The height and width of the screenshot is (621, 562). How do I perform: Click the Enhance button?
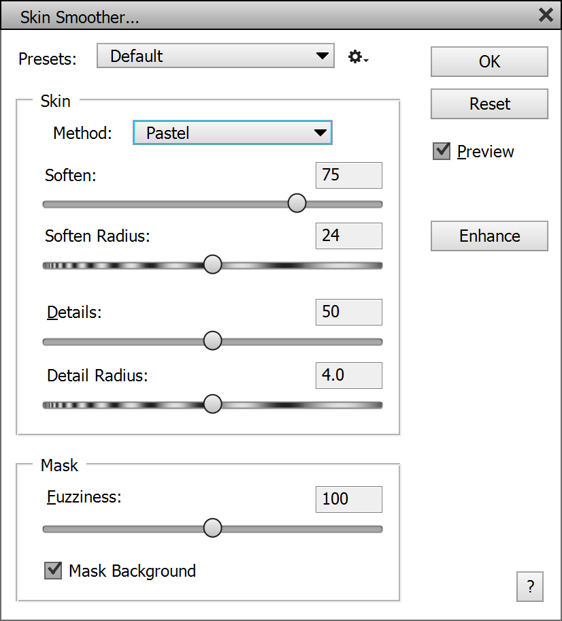tap(489, 236)
